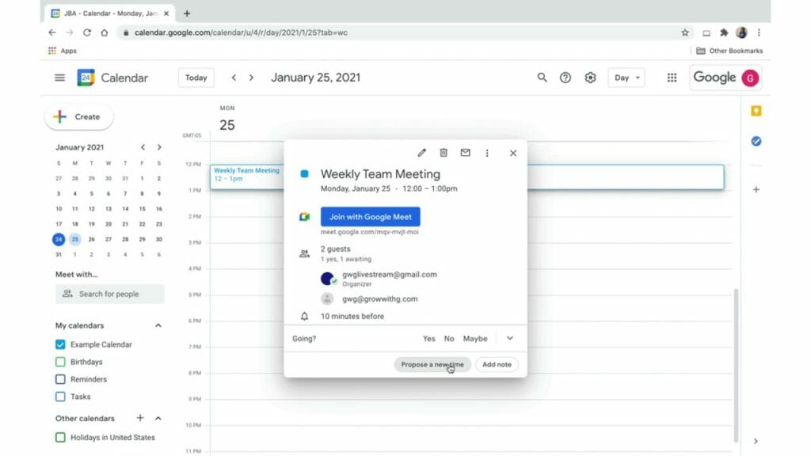This screenshot has height=456, width=811.
Task: Collapse My calendars section
Action: [x=158, y=325]
